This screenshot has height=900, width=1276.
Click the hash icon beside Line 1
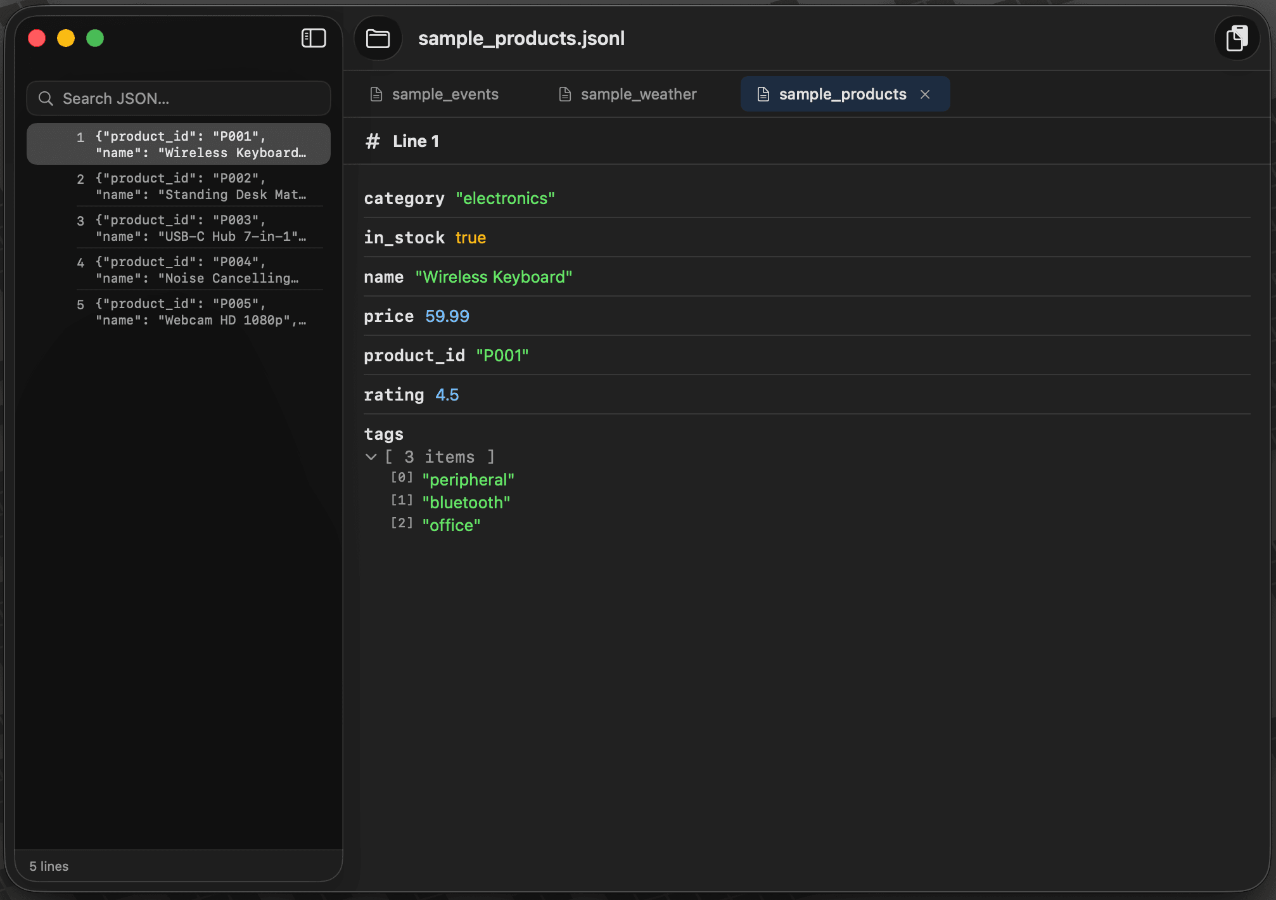pos(373,141)
